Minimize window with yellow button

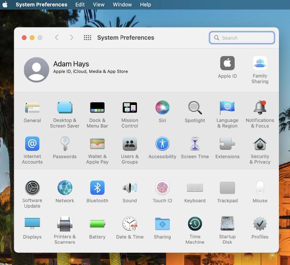click(x=32, y=37)
